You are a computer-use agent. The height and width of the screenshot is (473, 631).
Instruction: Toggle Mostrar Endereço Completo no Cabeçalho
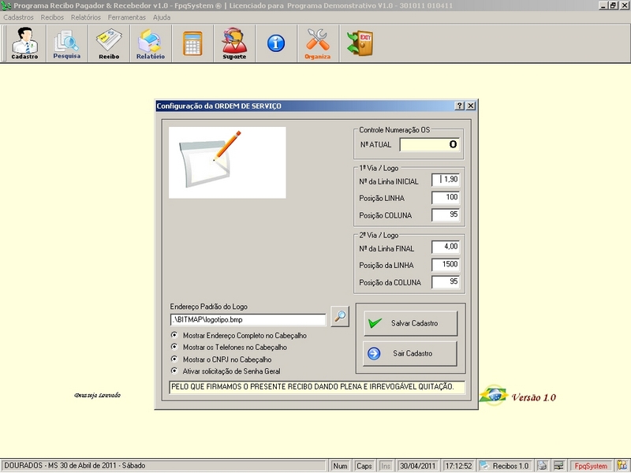(174, 335)
